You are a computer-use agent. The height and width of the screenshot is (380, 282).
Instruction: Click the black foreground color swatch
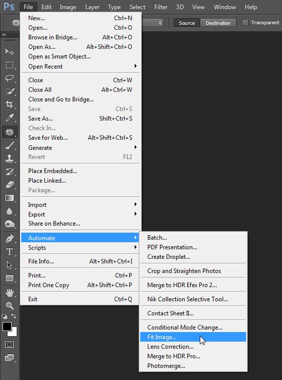tap(7, 327)
